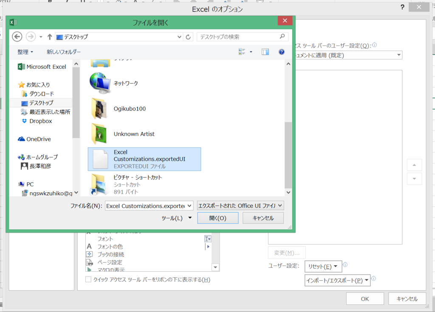This screenshot has height=312, width=435.
Task: Open OneDrive in navigation pane
Action: click(34, 139)
